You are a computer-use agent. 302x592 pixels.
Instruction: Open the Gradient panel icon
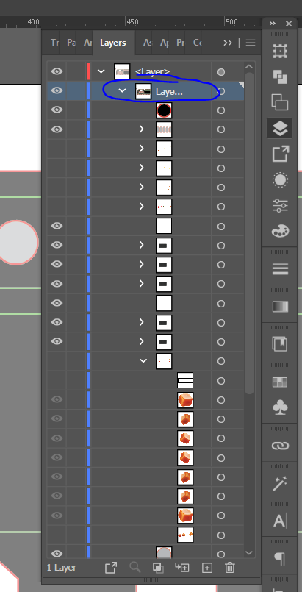[x=280, y=307]
